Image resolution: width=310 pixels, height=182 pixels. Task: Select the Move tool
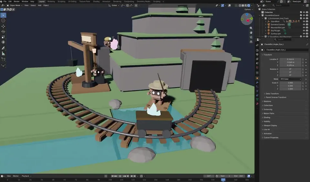[x=3, y=26]
